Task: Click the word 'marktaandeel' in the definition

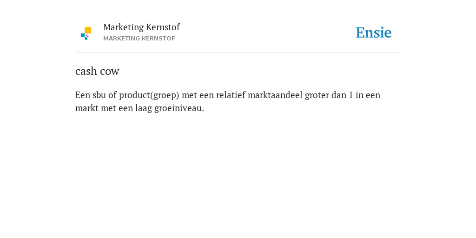Action: tap(275, 95)
